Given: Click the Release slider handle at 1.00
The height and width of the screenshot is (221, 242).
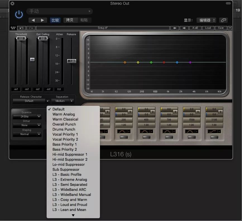Looking at the screenshot, I should pyautogui.click(x=72, y=61).
